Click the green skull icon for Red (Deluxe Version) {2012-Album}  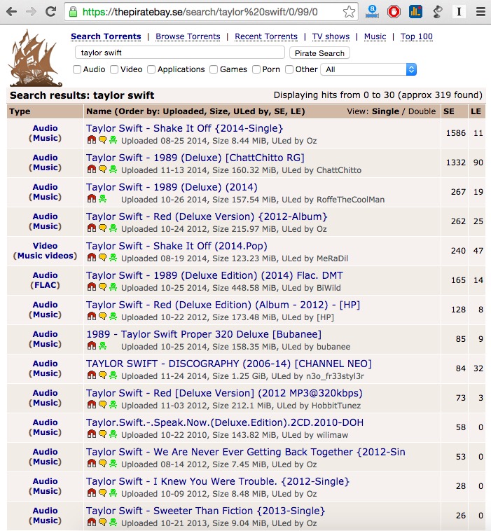click(113, 228)
